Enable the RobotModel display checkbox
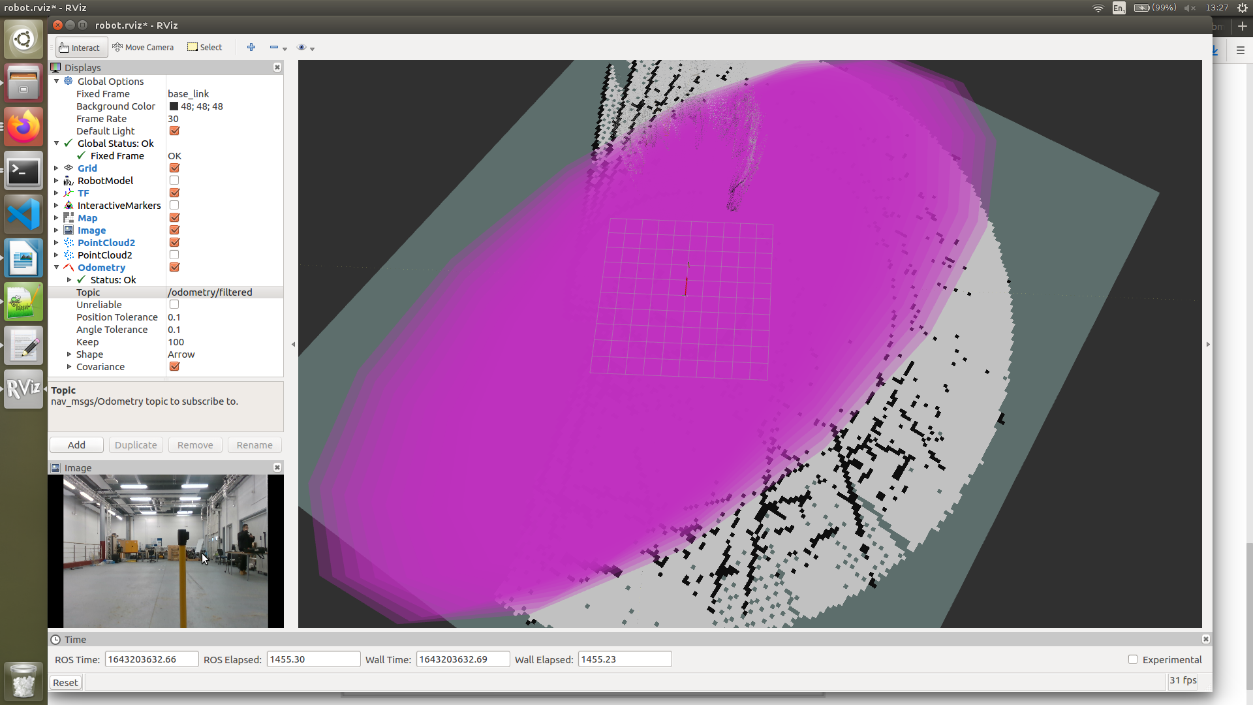 (174, 180)
